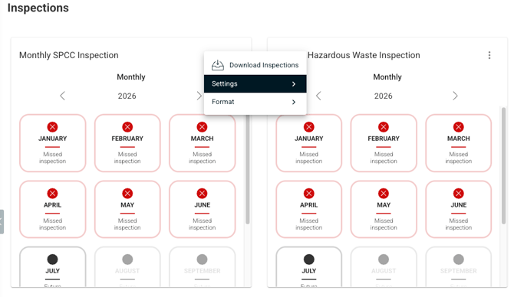Open Hazardous Waste Inspection three-dot menu
The image size is (514, 297).
(489, 55)
